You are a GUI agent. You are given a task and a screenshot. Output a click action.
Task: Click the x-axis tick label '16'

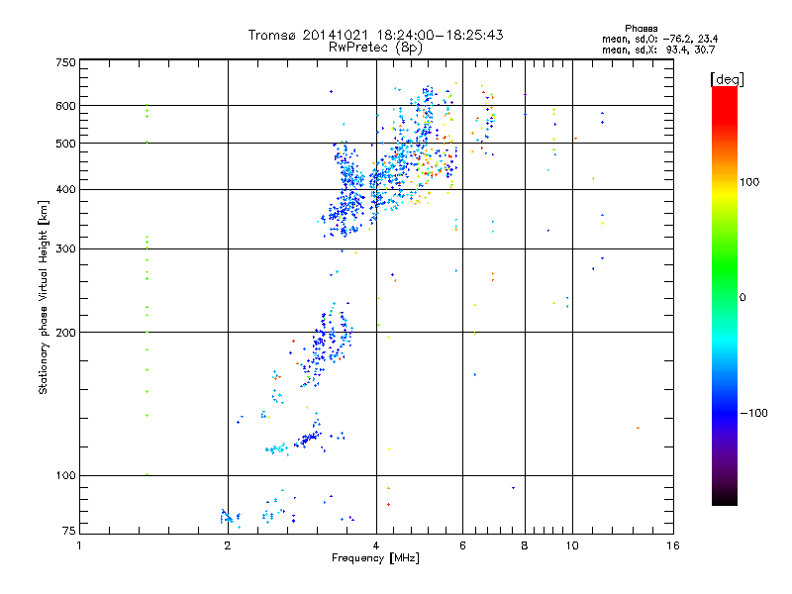point(673,545)
